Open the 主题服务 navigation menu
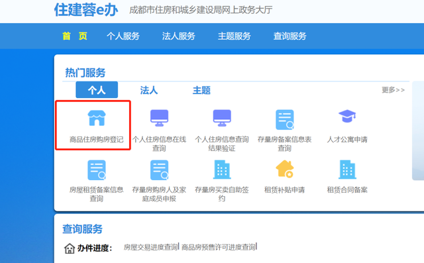This screenshot has width=424, height=263. point(234,36)
